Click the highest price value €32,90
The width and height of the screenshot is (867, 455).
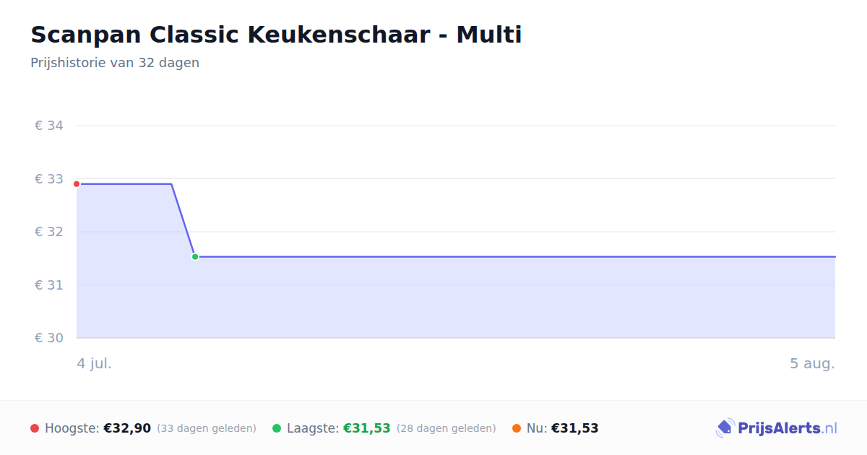[127, 428]
